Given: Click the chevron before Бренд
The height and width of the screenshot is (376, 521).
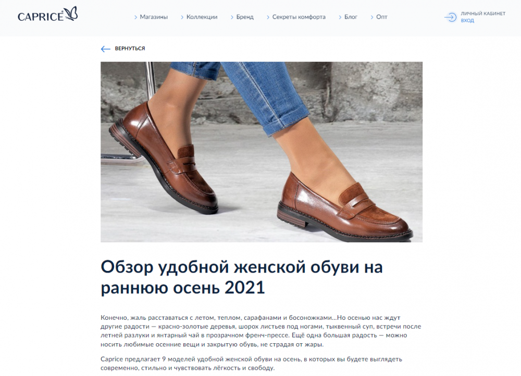Looking at the screenshot, I should click(232, 17).
